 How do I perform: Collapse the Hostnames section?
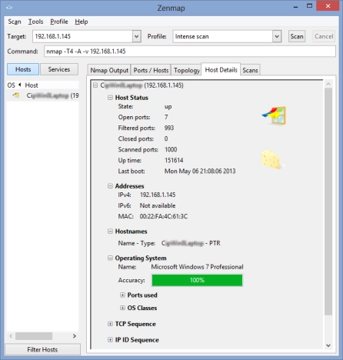point(110,232)
